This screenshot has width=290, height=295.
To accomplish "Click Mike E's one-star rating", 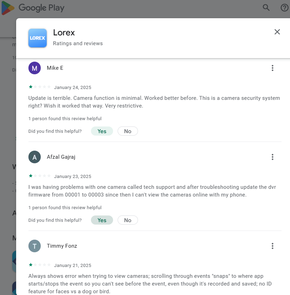I will [x=40, y=87].
